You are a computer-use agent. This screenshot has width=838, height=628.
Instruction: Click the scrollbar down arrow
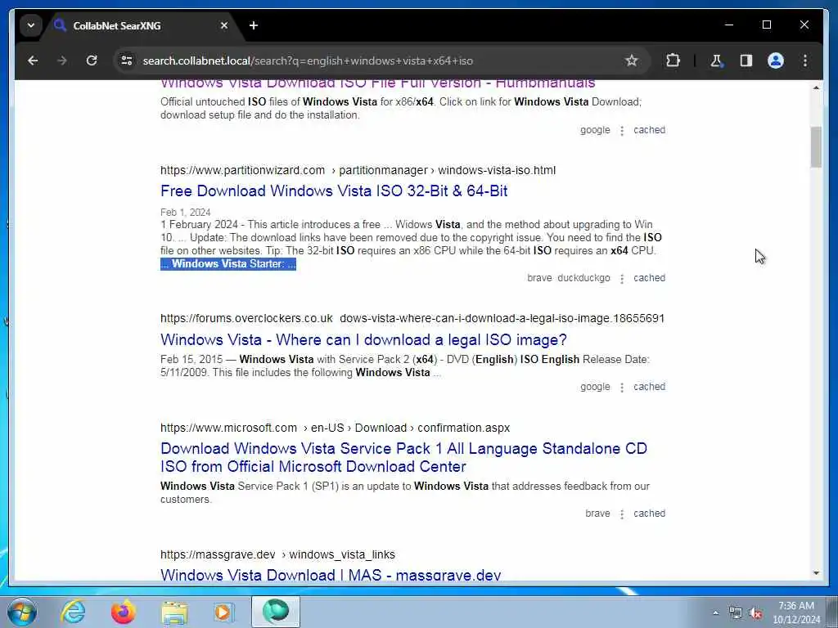816,573
